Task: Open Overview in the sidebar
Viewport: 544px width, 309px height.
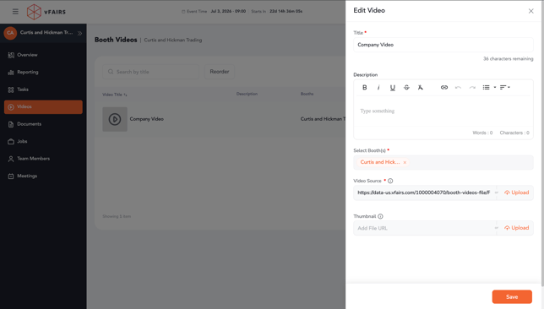Action: pos(43,55)
